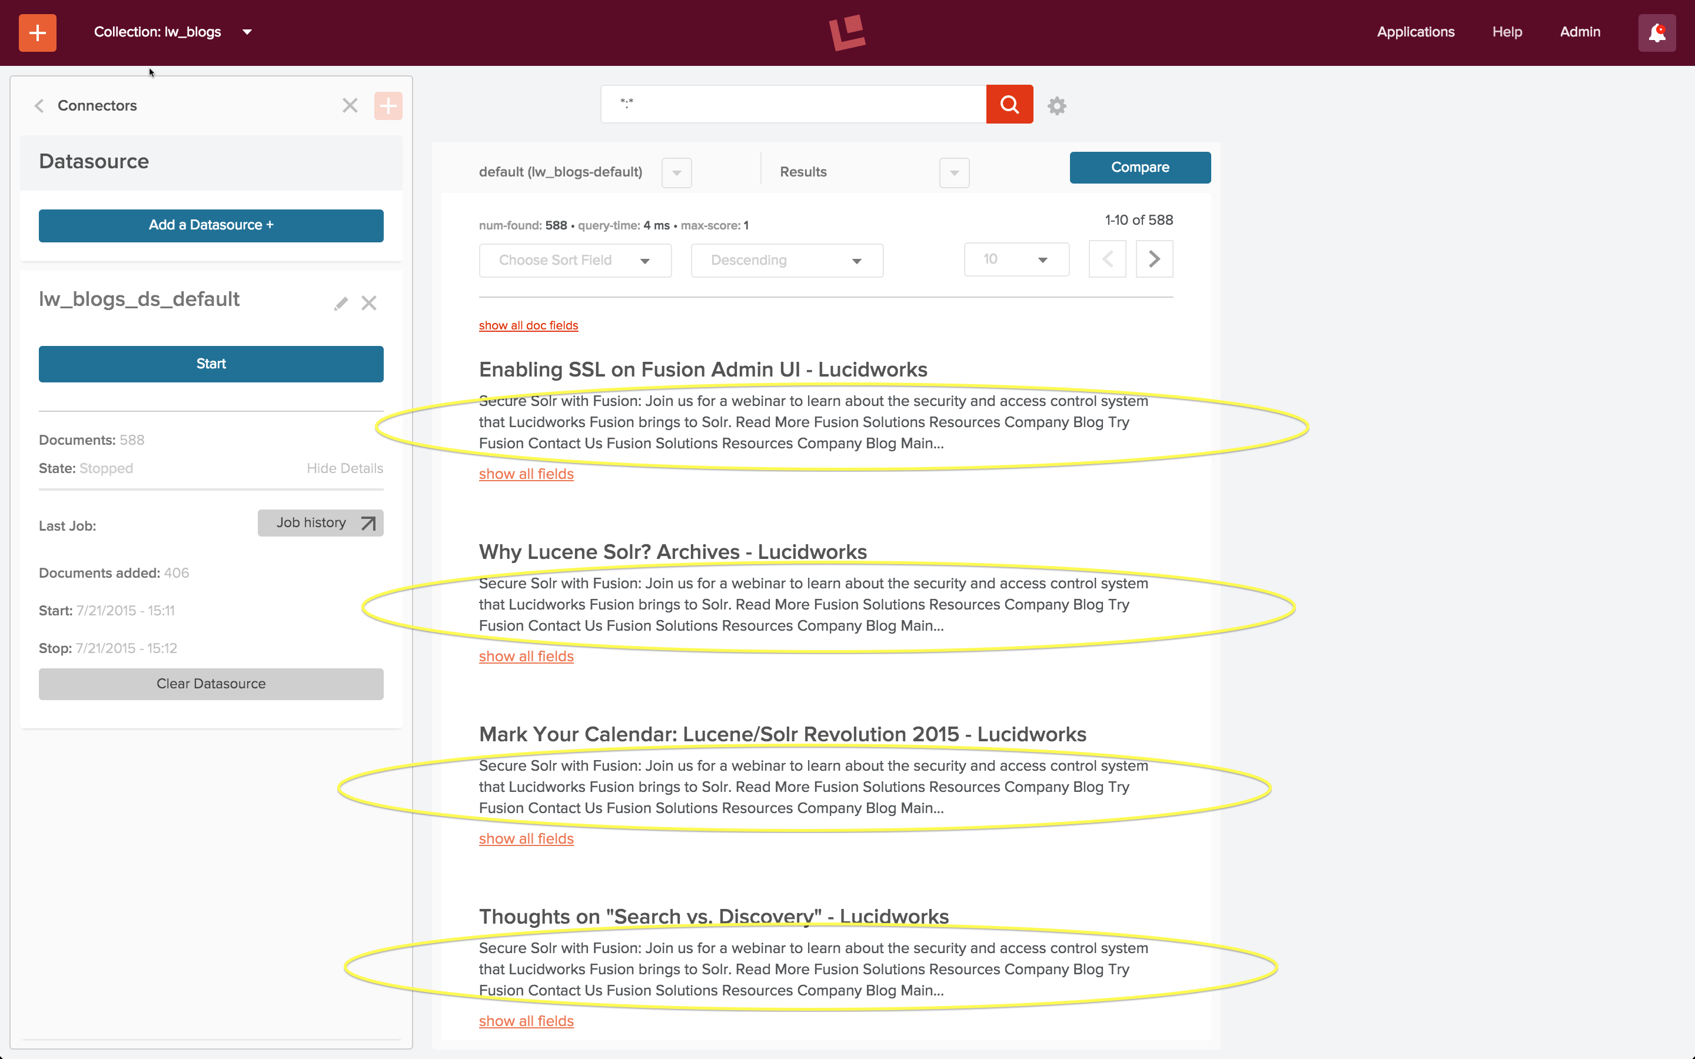Click show all fields link for first result
The height and width of the screenshot is (1059, 1695).
(x=527, y=474)
